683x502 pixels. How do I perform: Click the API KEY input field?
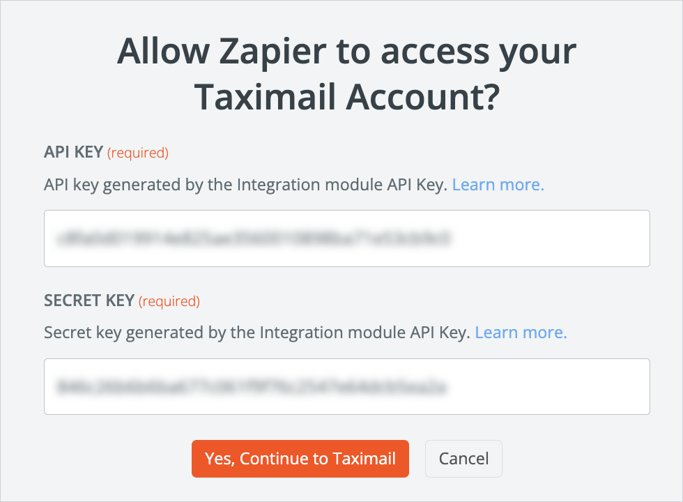click(346, 238)
